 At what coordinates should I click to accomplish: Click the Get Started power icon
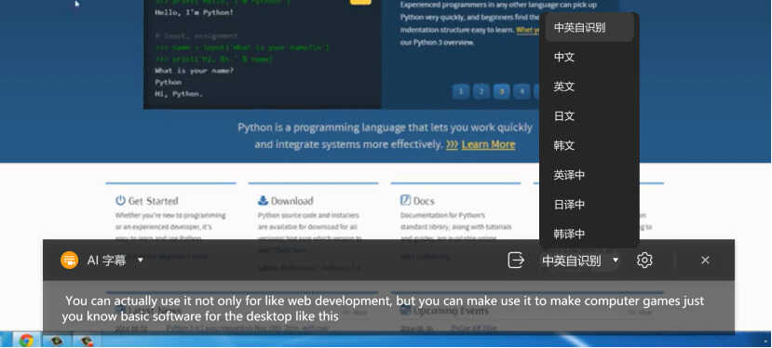(x=120, y=200)
